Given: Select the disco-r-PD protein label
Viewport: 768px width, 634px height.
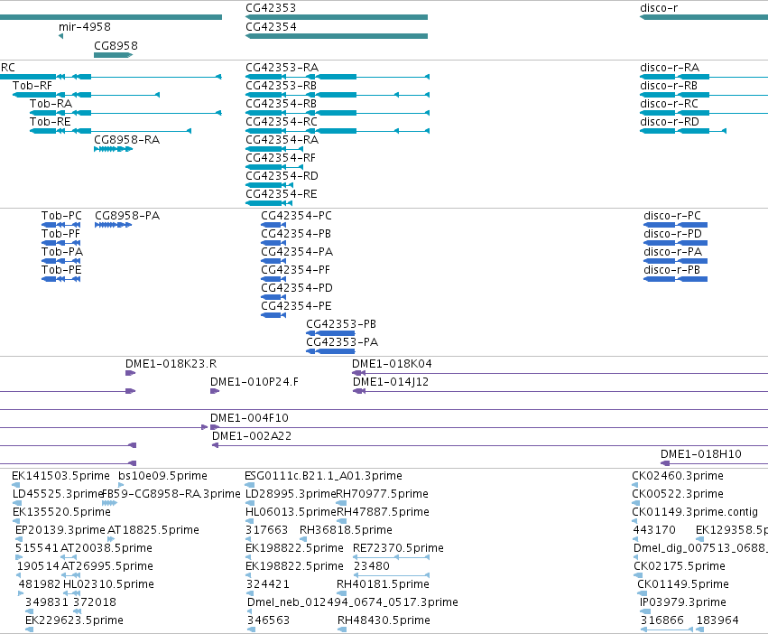Looking at the screenshot, I should pyautogui.click(x=672, y=235).
